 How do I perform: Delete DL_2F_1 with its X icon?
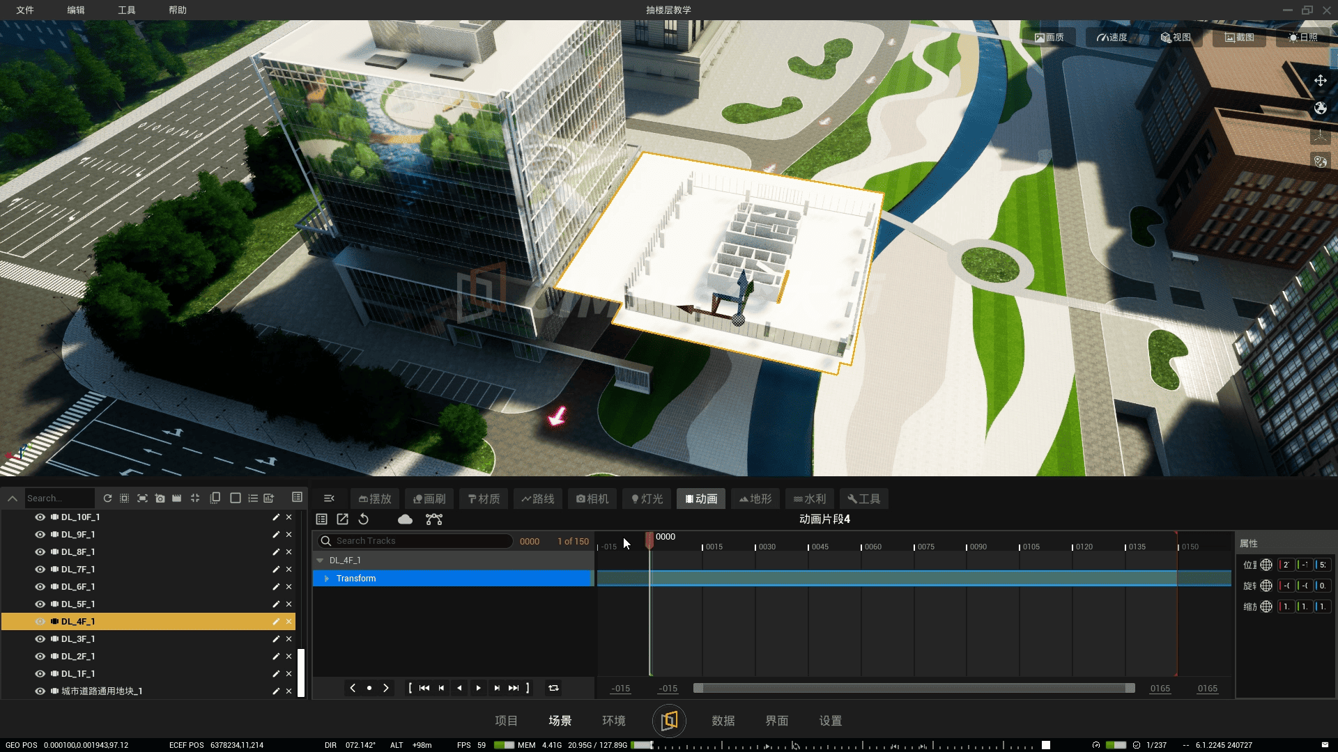[x=289, y=657]
